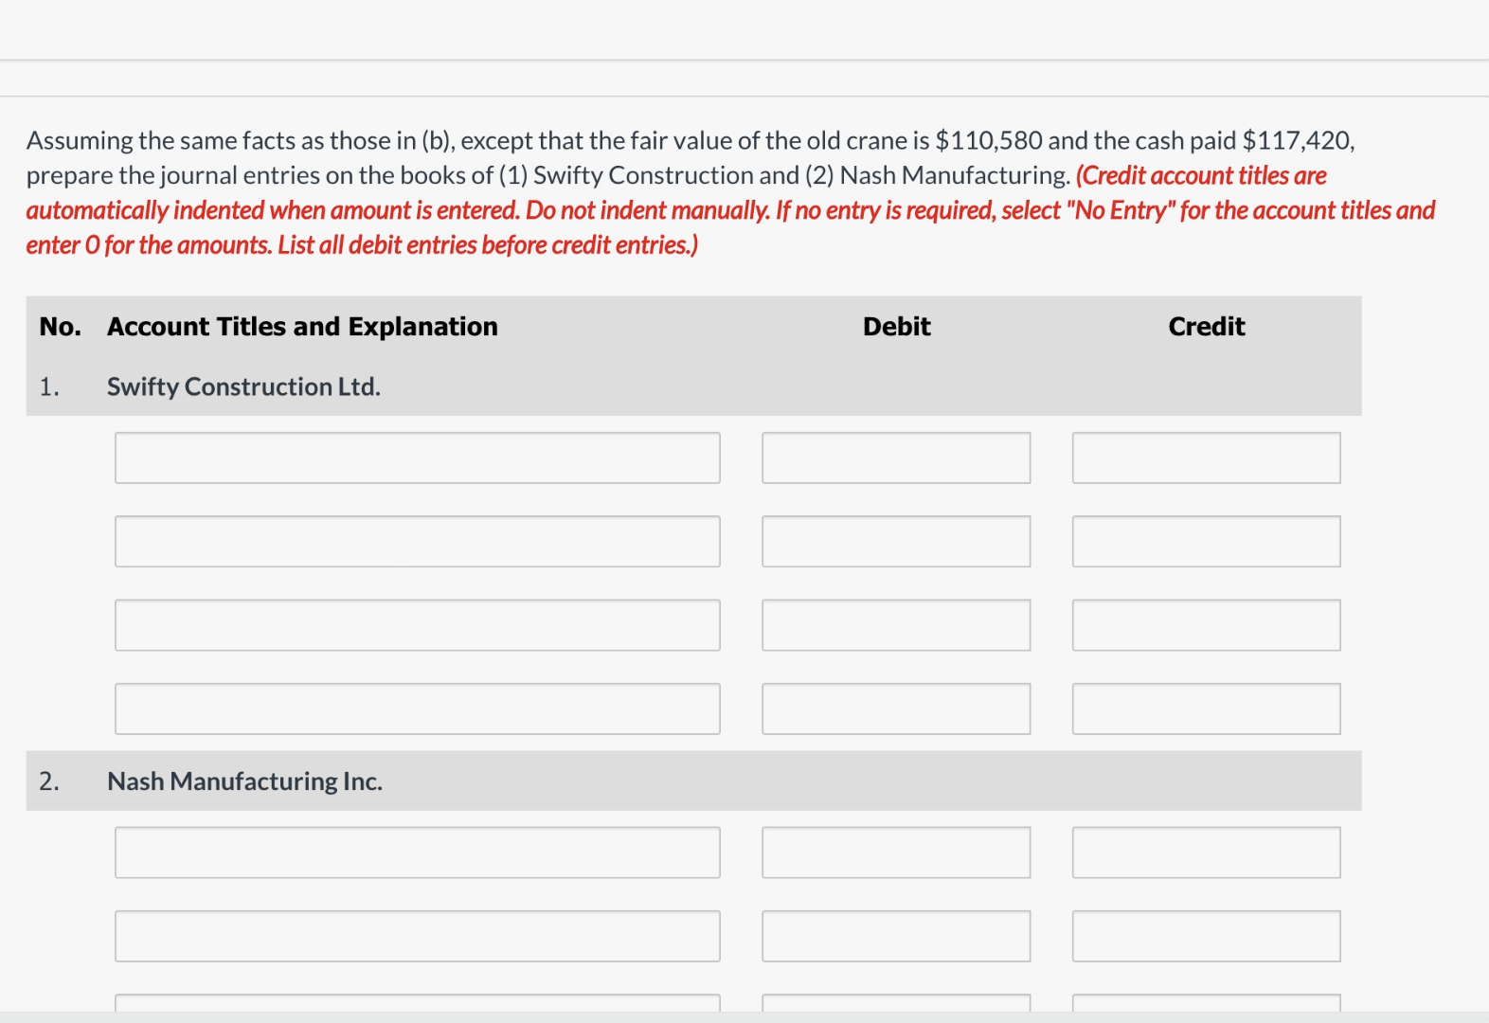
Task: Click the 'Swifty Construction Ltd.' row heading
Action: tap(243, 386)
